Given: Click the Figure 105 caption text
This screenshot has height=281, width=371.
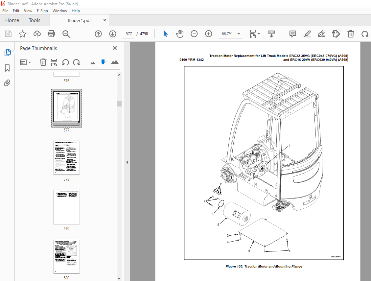Looking at the screenshot, I should point(264,267).
